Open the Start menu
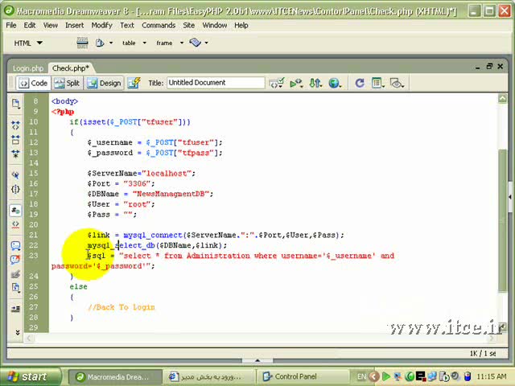Image resolution: width=515 pixels, height=386 pixels. coord(31,376)
